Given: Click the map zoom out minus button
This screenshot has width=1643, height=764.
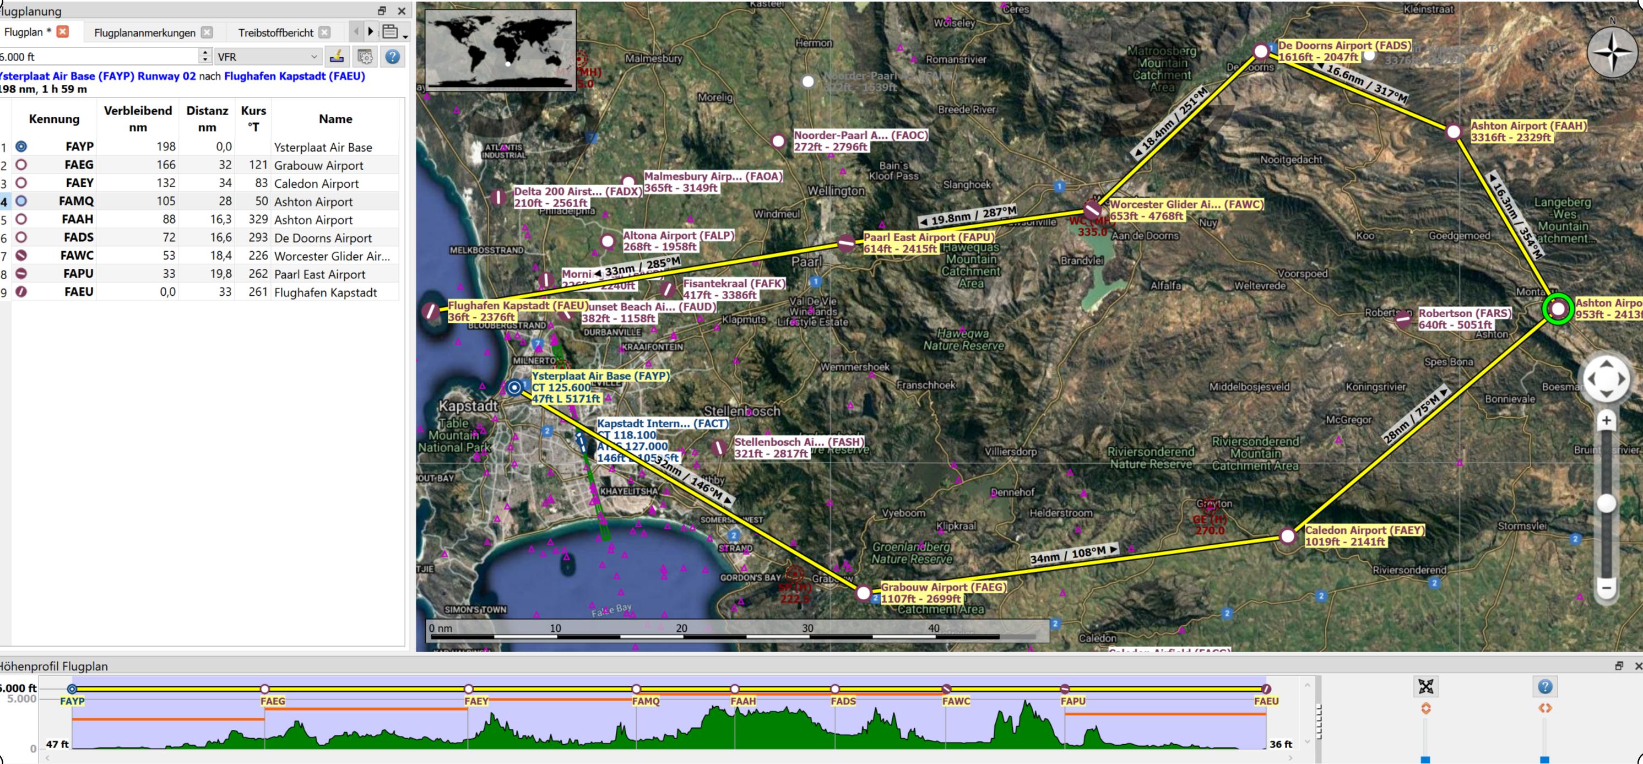Looking at the screenshot, I should (x=1606, y=587).
